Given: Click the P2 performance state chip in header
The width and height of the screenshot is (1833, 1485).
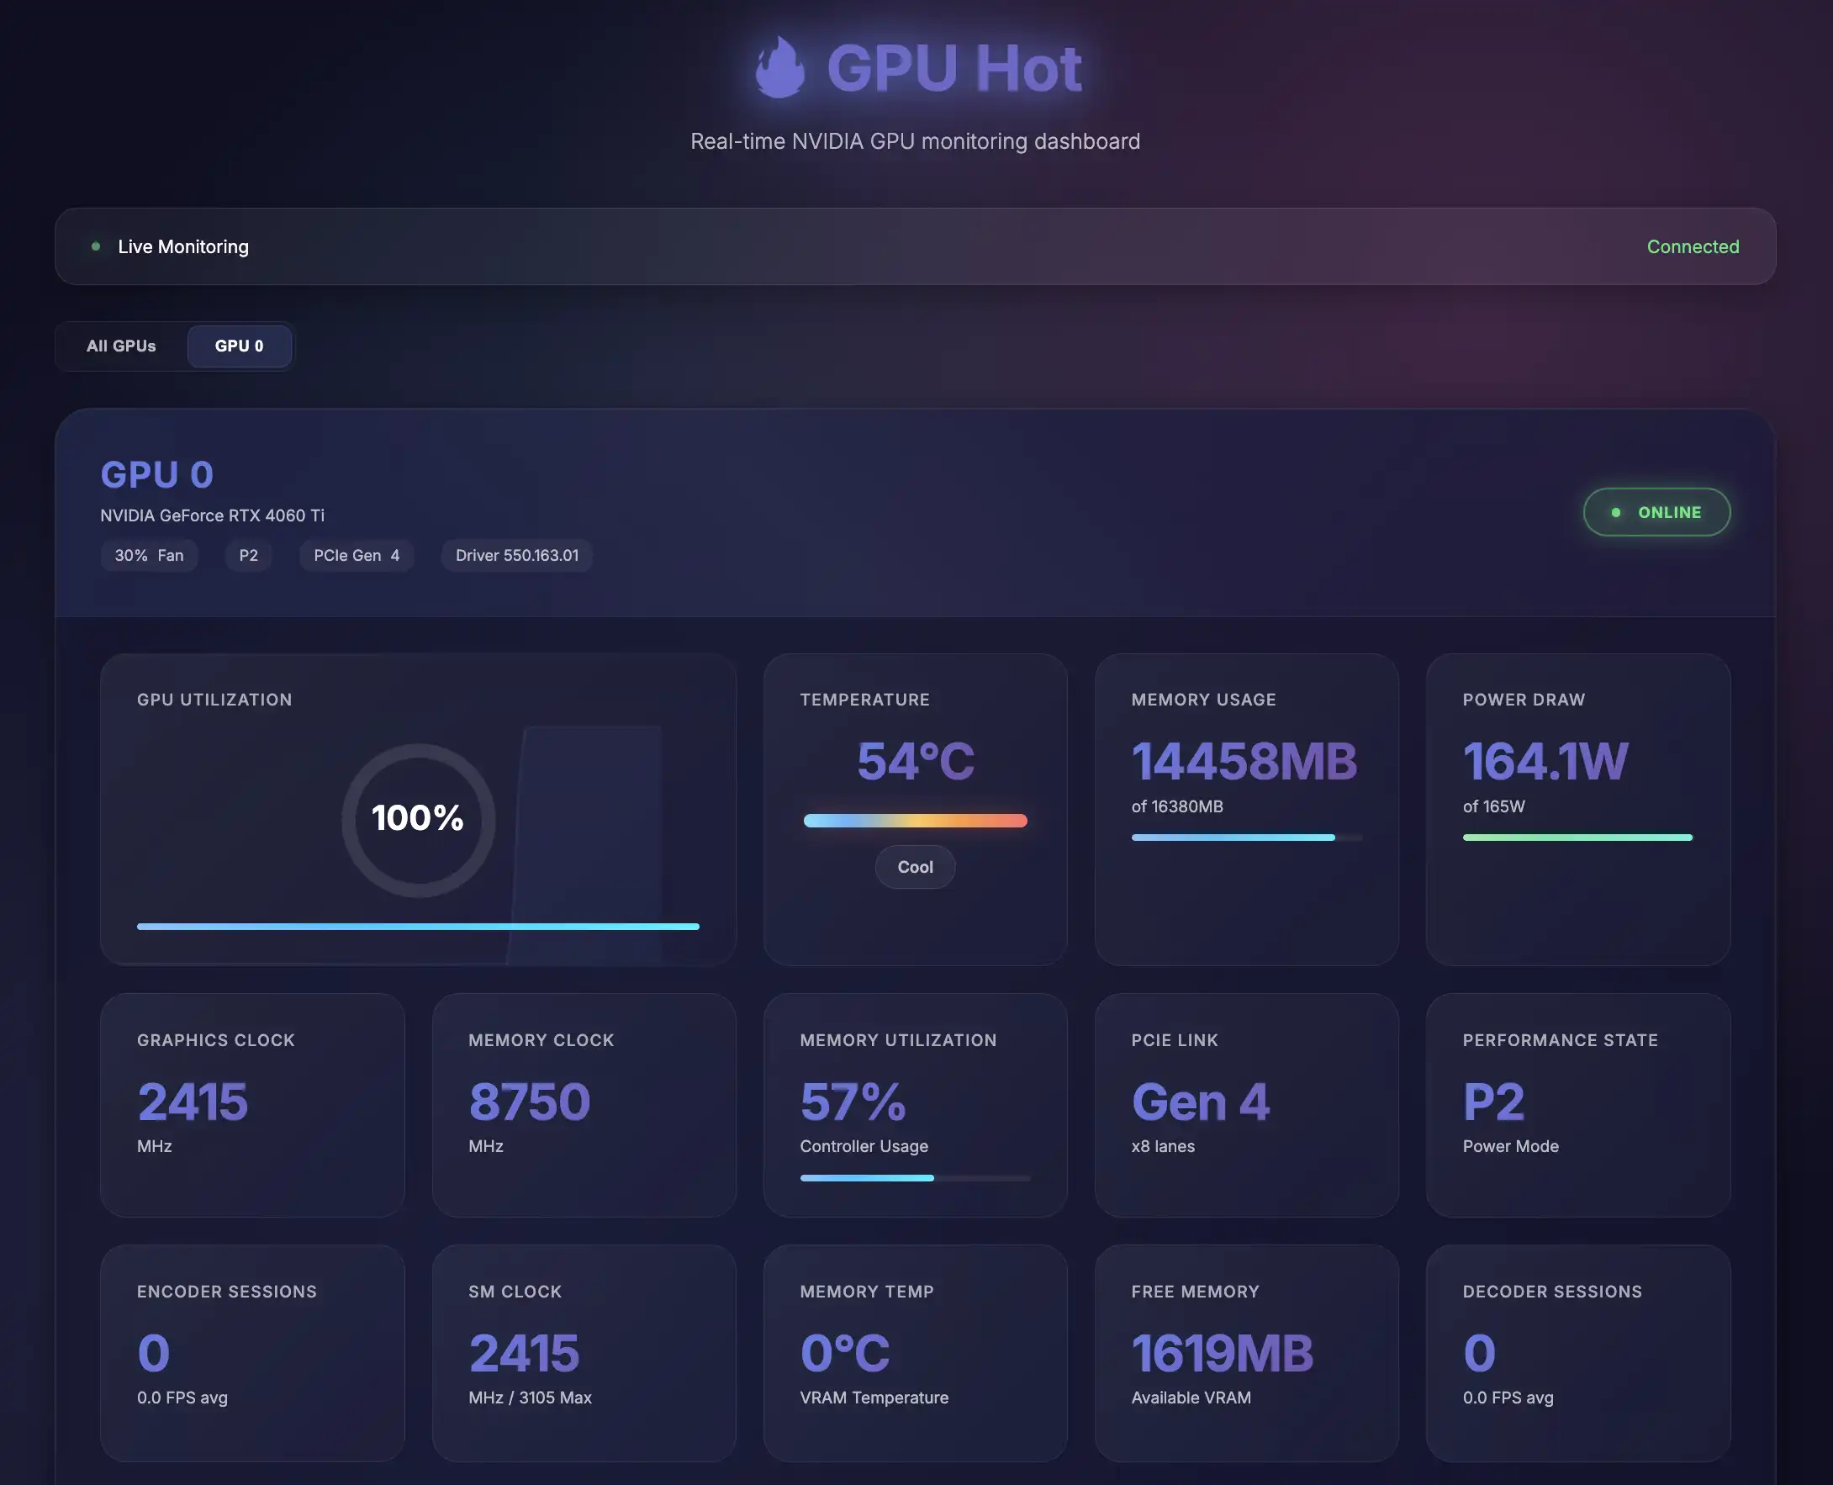Looking at the screenshot, I should coord(248,555).
